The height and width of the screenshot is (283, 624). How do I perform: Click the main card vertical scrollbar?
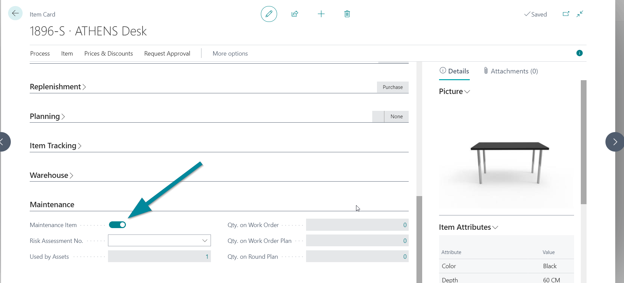point(419,239)
